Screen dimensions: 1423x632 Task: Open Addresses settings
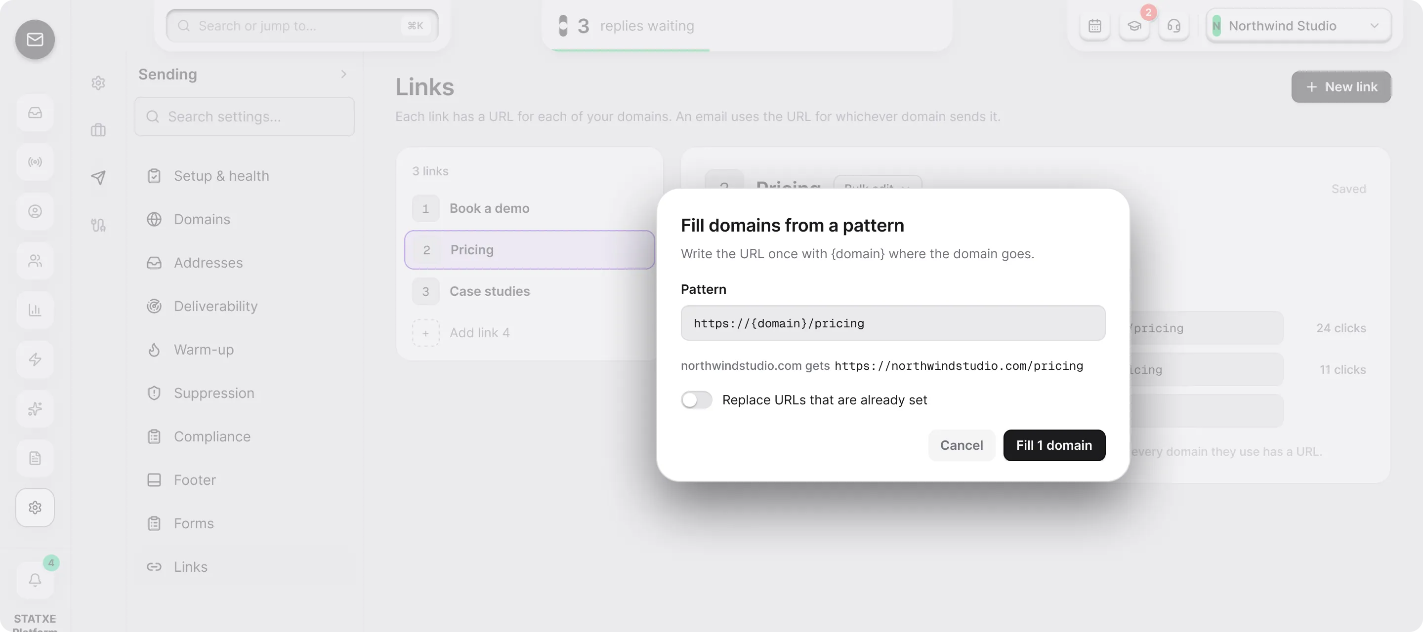click(x=244, y=263)
